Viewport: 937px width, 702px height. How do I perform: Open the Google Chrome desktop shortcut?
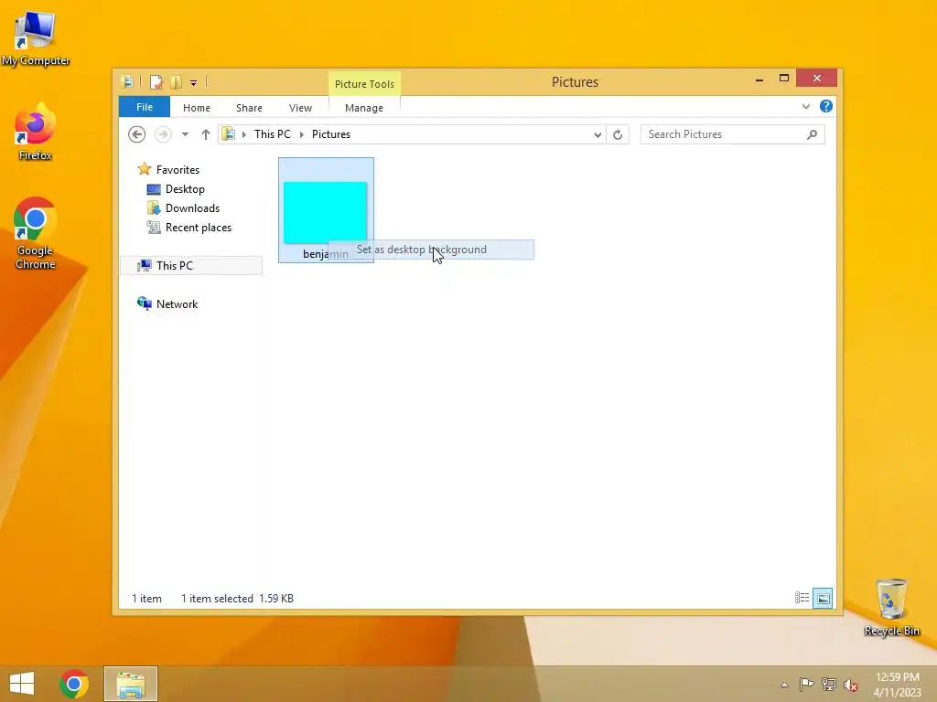tap(36, 233)
